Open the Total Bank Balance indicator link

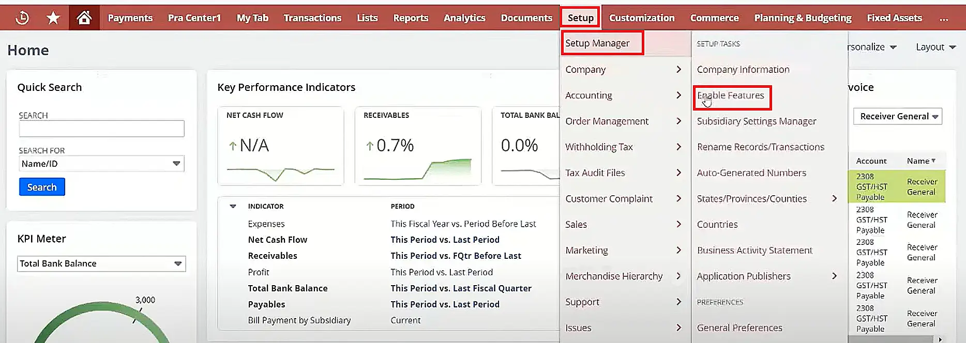coord(288,288)
